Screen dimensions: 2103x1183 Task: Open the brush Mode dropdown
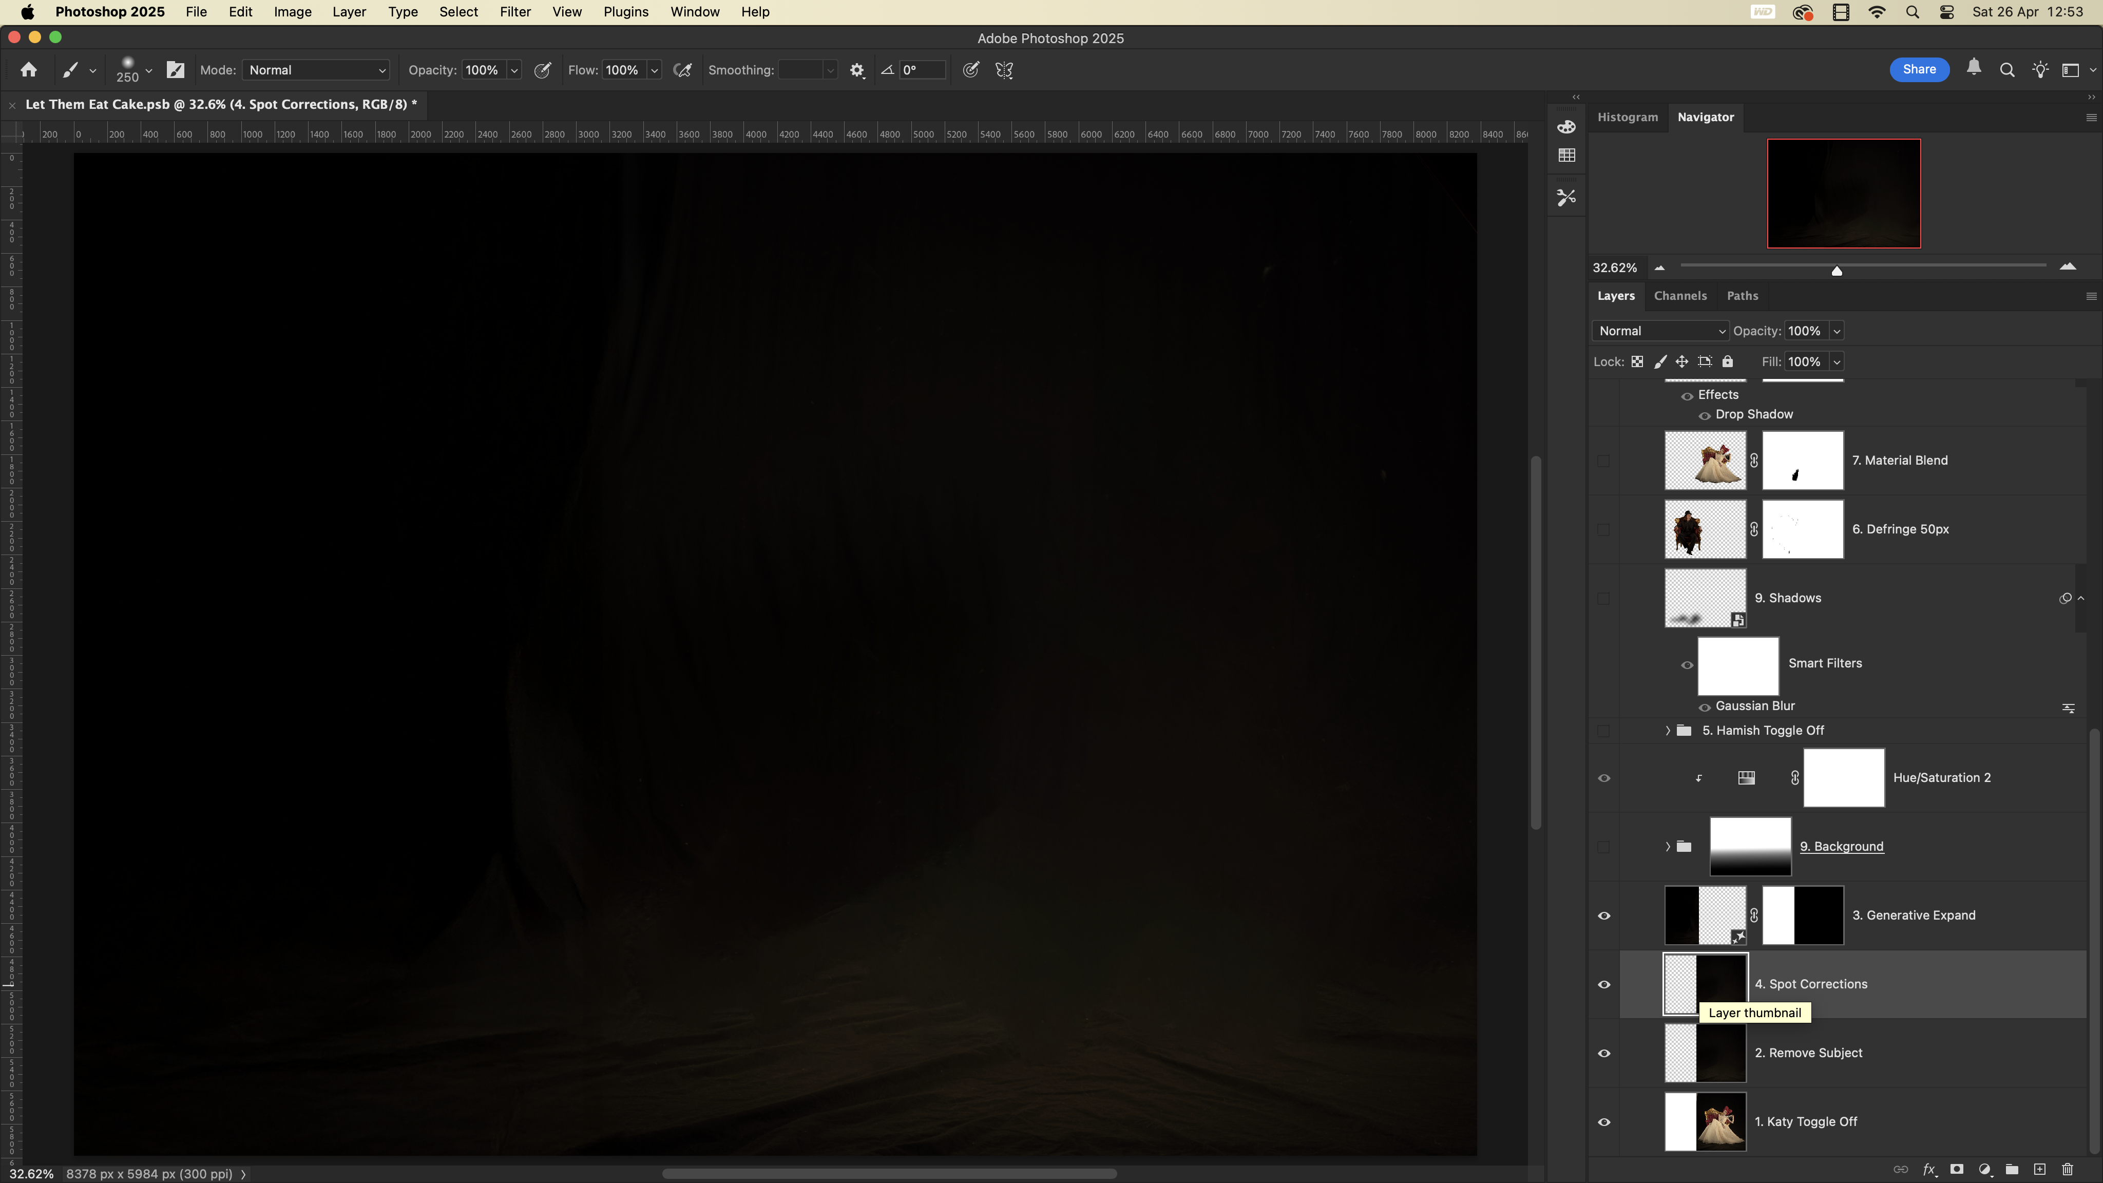point(316,70)
